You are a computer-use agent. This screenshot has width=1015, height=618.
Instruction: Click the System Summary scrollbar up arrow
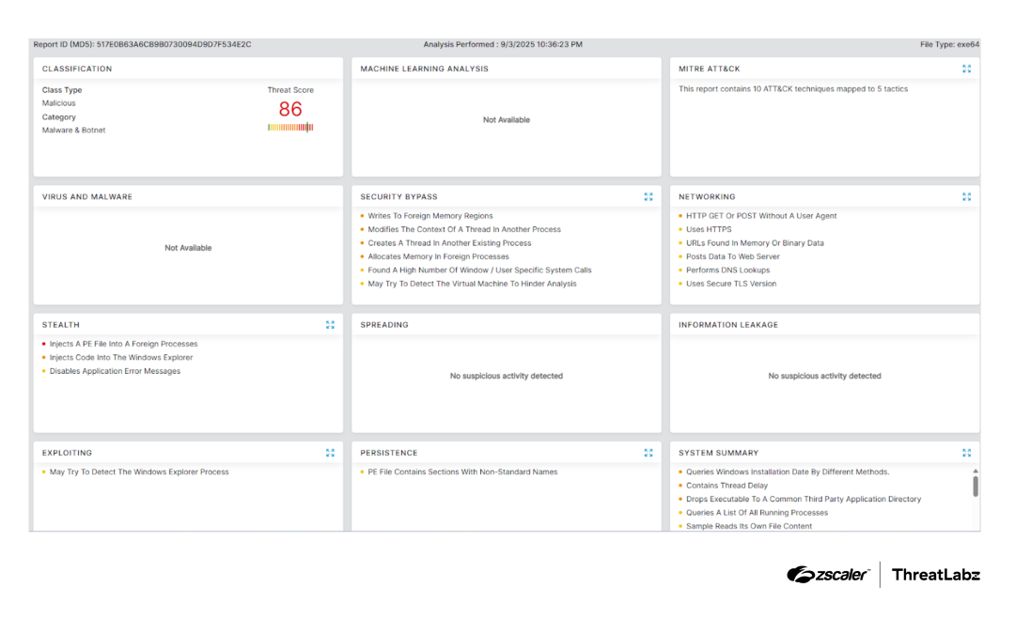(x=975, y=471)
